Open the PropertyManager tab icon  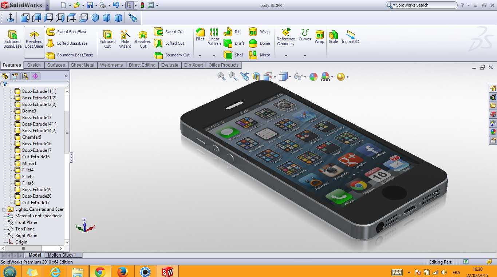(15, 76)
